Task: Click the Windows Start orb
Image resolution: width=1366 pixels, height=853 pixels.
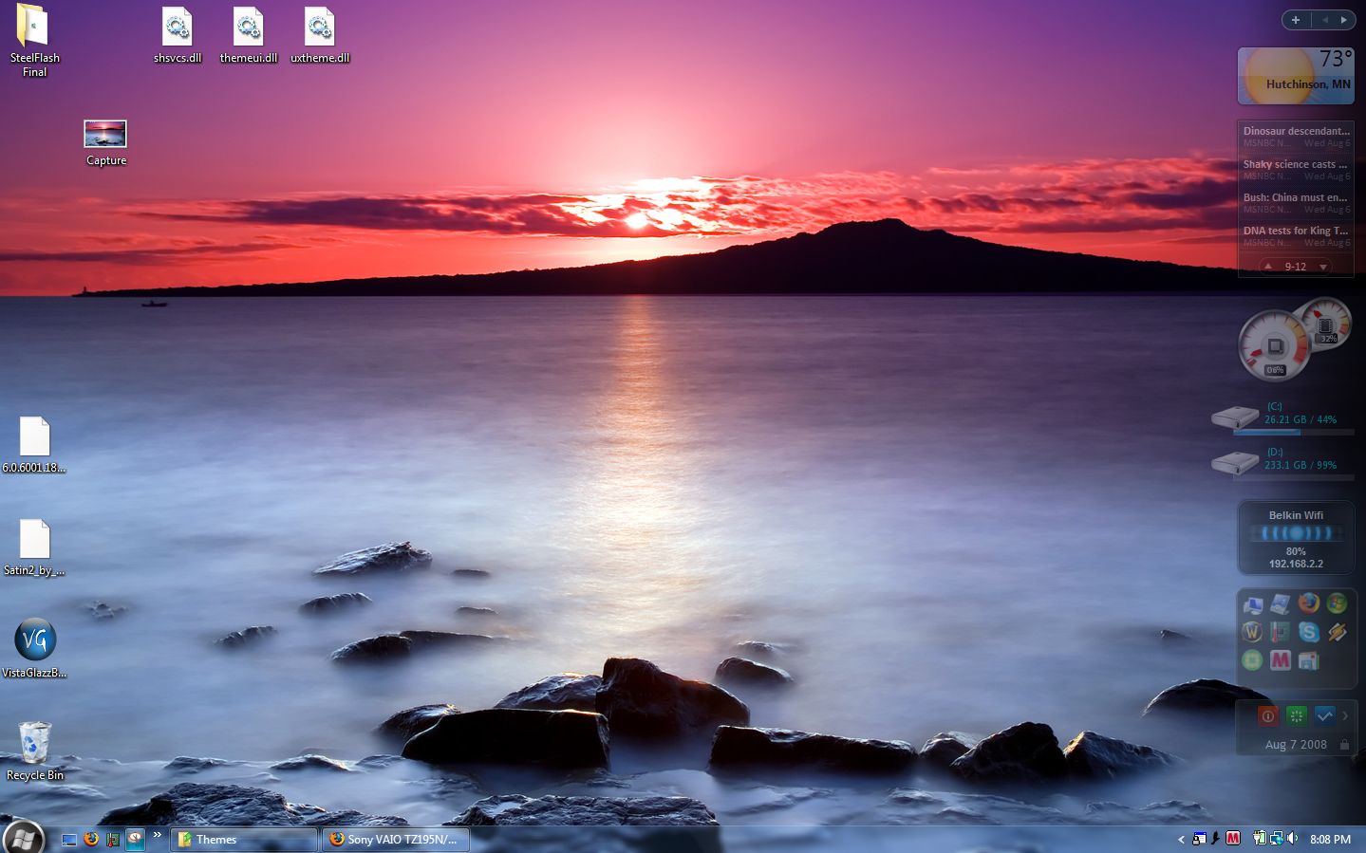Action: coord(23,838)
